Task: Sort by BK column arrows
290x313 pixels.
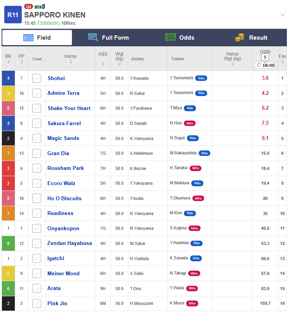Action: coord(9,62)
